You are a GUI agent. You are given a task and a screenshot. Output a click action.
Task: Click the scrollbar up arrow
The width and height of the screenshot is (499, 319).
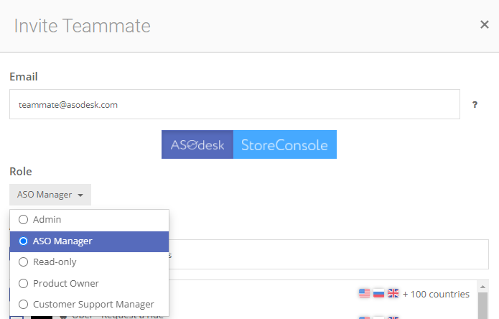tap(482, 287)
